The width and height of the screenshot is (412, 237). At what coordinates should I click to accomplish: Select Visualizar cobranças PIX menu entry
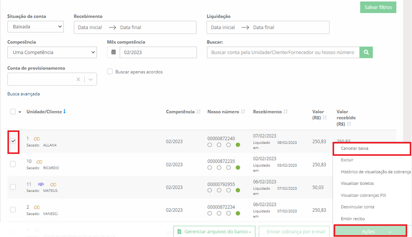click(x=363, y=195)
